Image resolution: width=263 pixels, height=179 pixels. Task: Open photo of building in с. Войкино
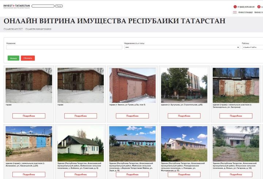click(x=80, y=144)
